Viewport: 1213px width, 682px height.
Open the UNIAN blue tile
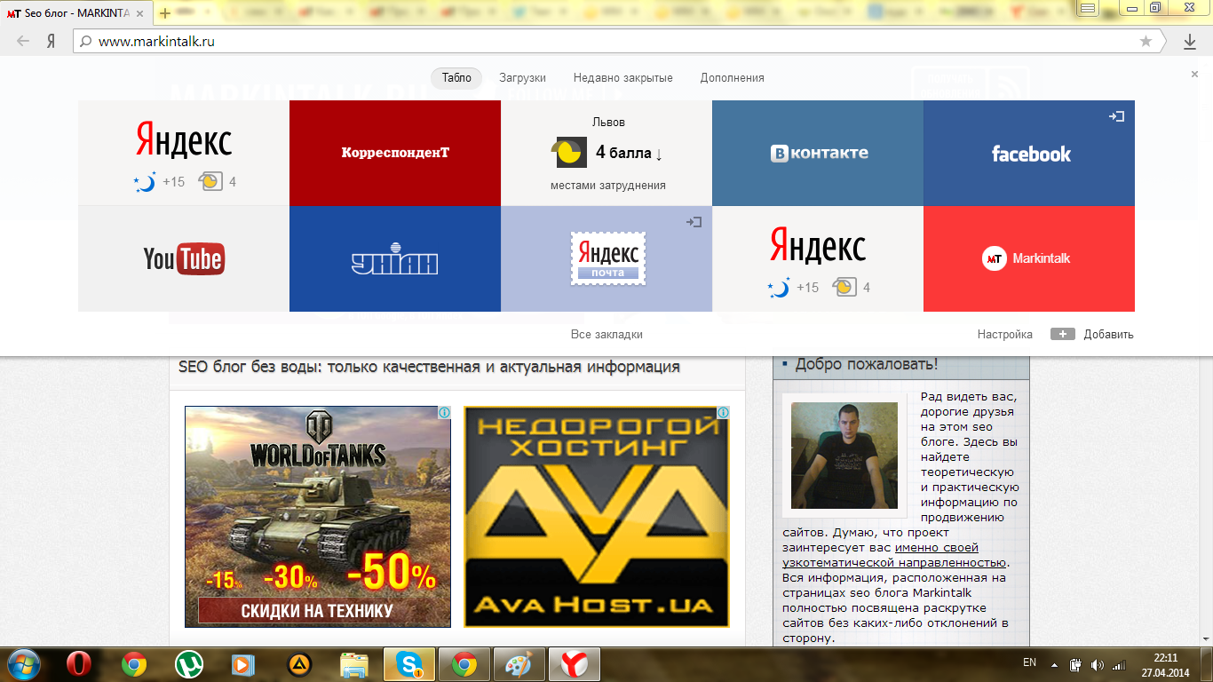click(395, 258)
